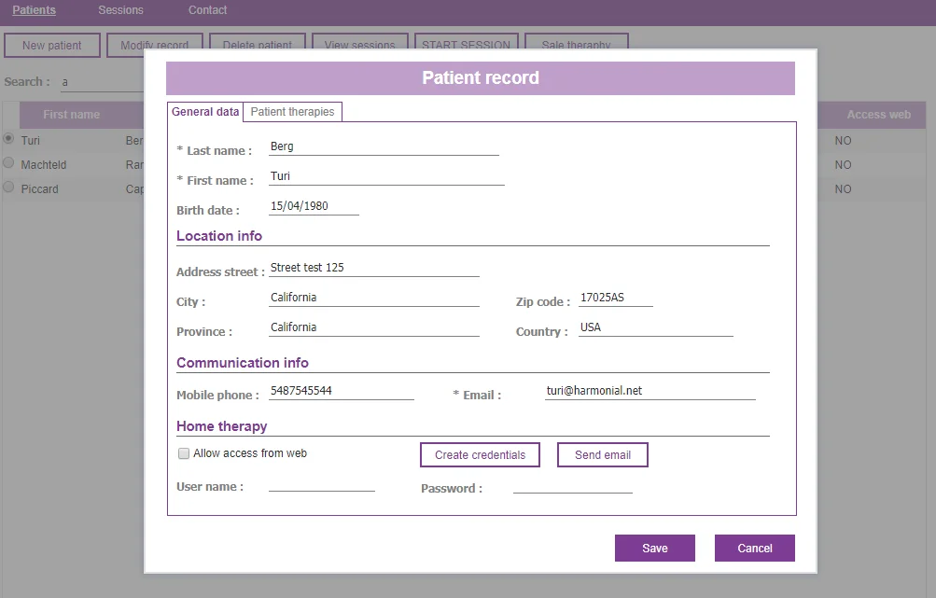The width and height of the screenshot is (936, 598).
Task: Switch to the Patient therapies tab
Action: (x=292, y=112)
